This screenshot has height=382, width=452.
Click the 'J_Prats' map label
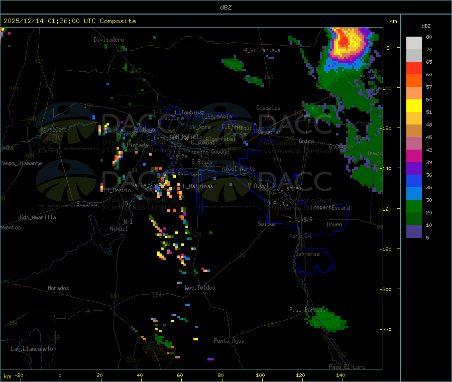coord(278,204)
